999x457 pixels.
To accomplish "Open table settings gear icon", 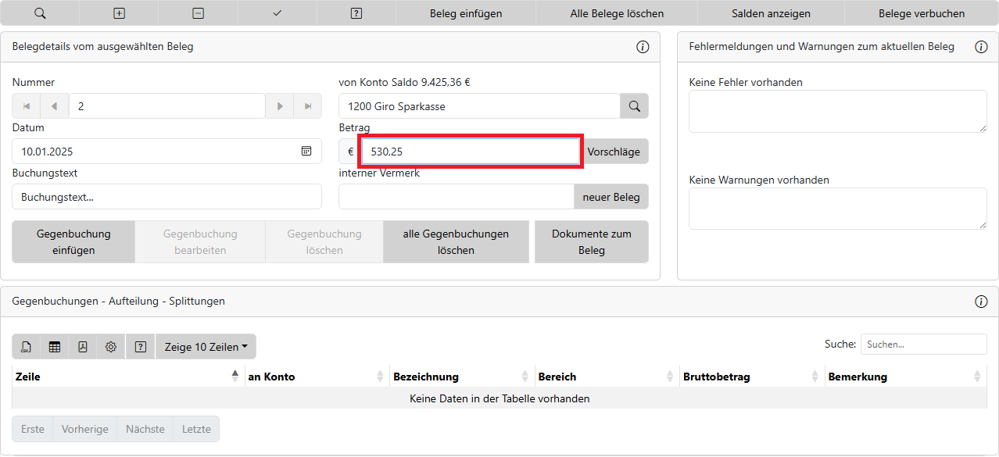I will (x=111, y=347).
